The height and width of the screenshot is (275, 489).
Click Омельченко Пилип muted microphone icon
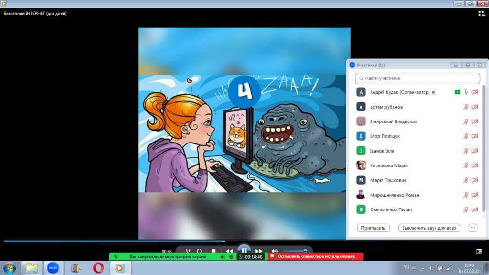click(466, 209)
